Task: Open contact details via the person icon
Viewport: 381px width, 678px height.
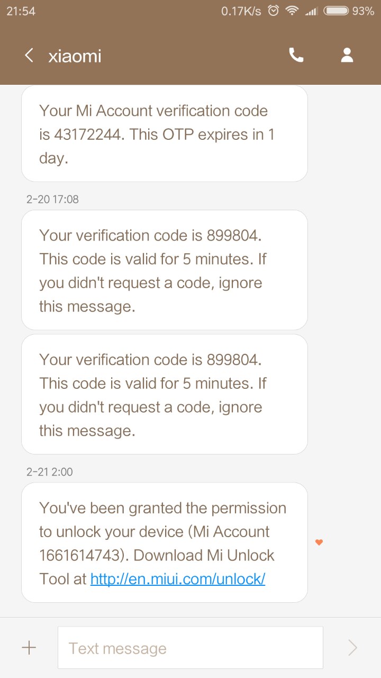Action: click(x=347, y=56)
